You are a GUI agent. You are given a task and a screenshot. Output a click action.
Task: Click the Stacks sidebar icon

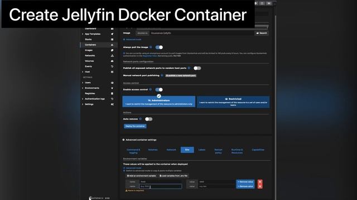click(x=112, y=39)
